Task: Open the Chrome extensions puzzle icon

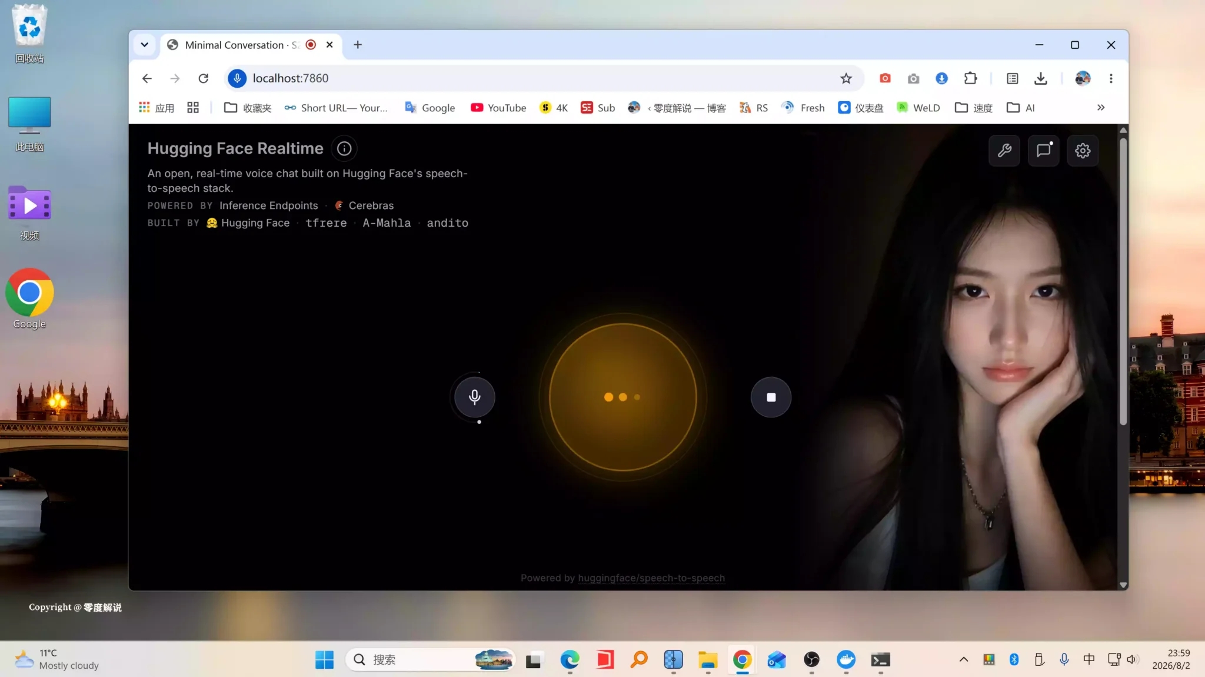Action: (970, 78)
